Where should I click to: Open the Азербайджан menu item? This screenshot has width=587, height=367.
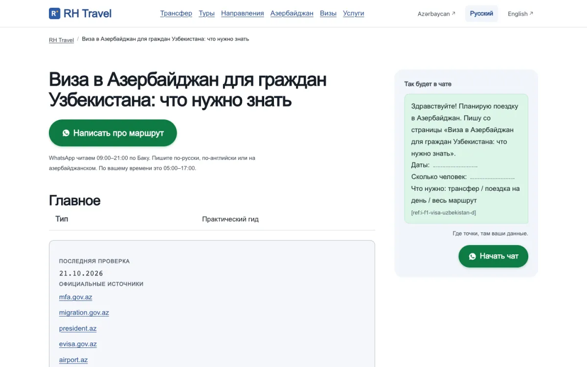coord(292,13)
